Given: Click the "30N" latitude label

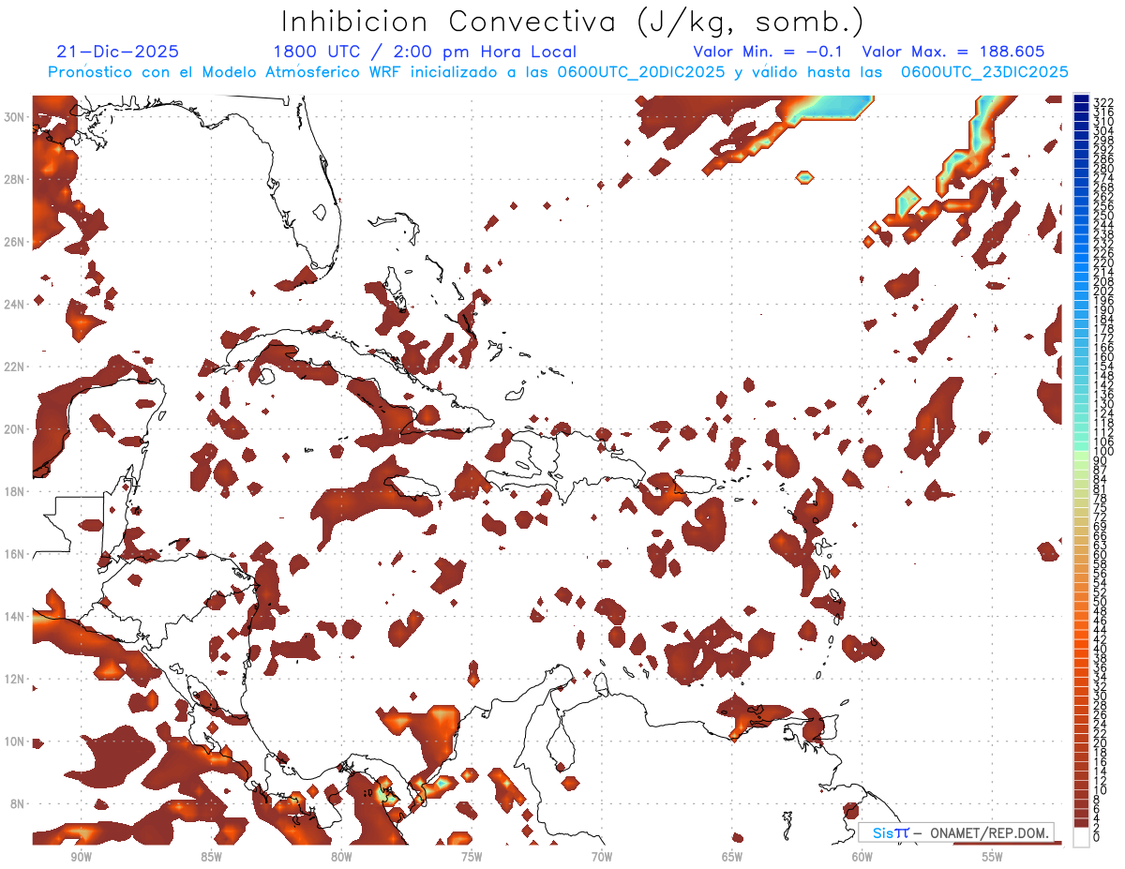Looking at the screenshot, I should pyautogui.click(x=15, y=116).
